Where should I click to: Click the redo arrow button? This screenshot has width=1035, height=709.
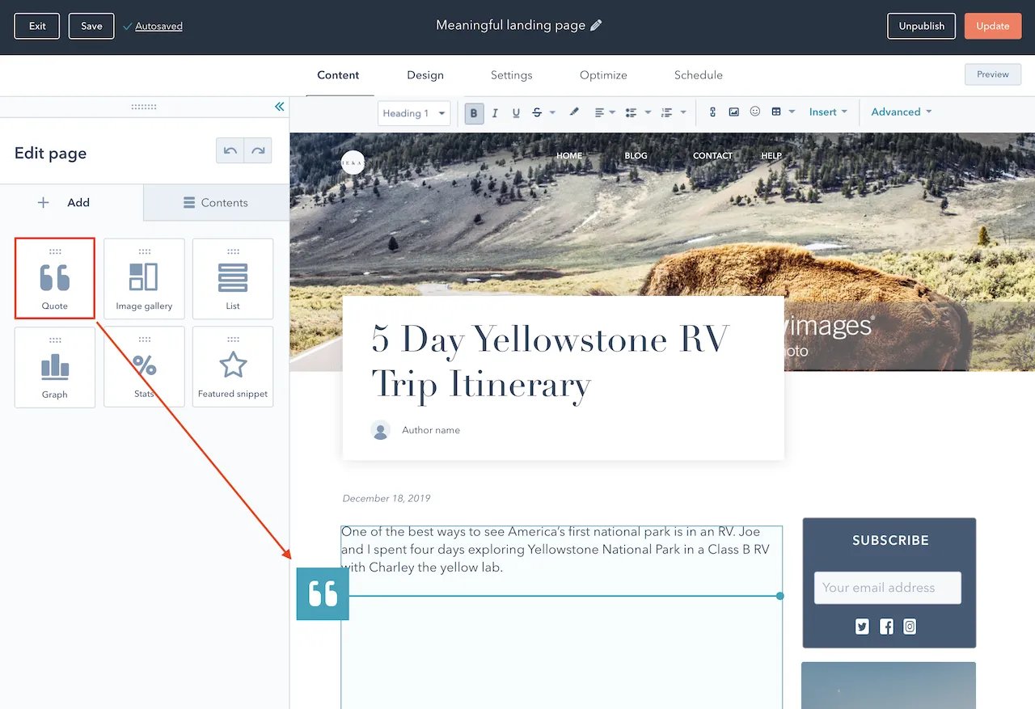258,151
